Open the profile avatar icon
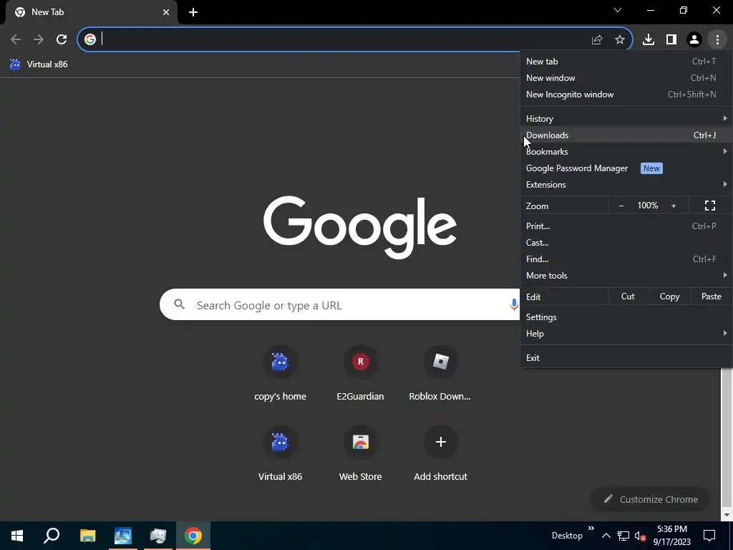Viewport: 733px width, 550px height. point(694,40)
